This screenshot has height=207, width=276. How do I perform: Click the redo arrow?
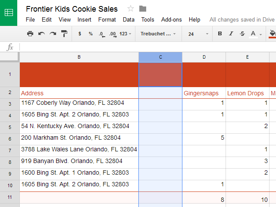(x=53, y=34)
